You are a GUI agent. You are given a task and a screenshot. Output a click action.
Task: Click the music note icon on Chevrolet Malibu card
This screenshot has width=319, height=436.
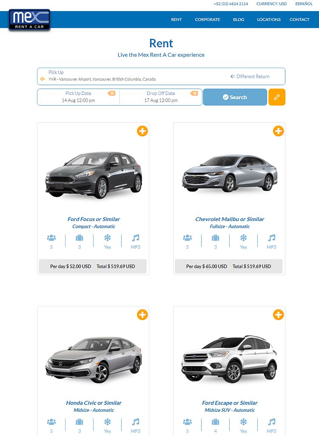tap(271, 238)
